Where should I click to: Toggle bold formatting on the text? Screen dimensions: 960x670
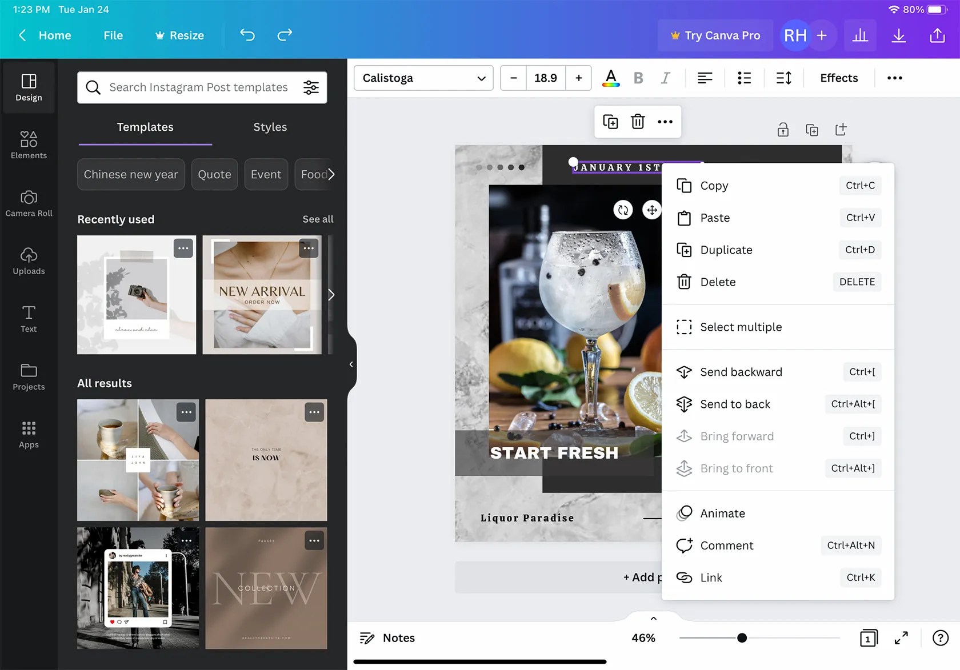pos(638,78)
